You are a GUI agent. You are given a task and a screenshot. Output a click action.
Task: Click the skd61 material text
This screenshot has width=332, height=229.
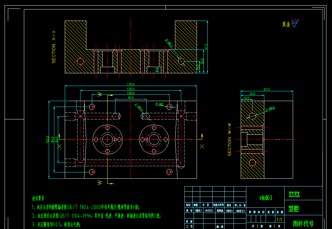click(266, 198)
